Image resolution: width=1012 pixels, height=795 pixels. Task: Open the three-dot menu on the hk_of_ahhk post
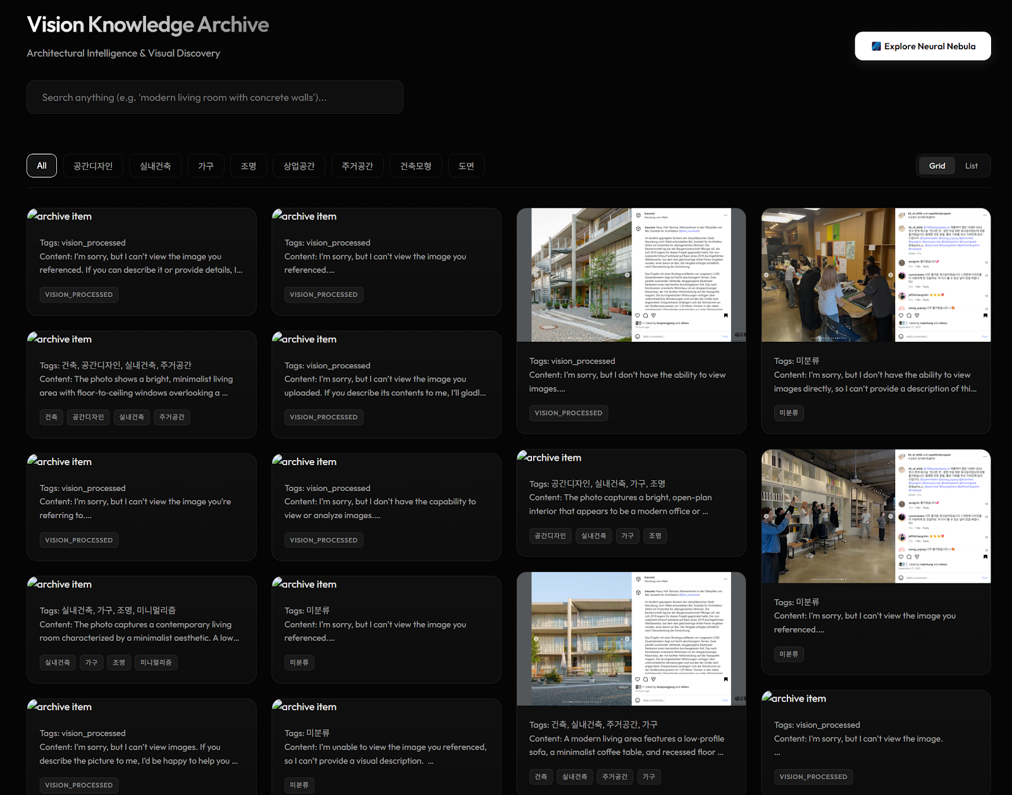point(985,215)
